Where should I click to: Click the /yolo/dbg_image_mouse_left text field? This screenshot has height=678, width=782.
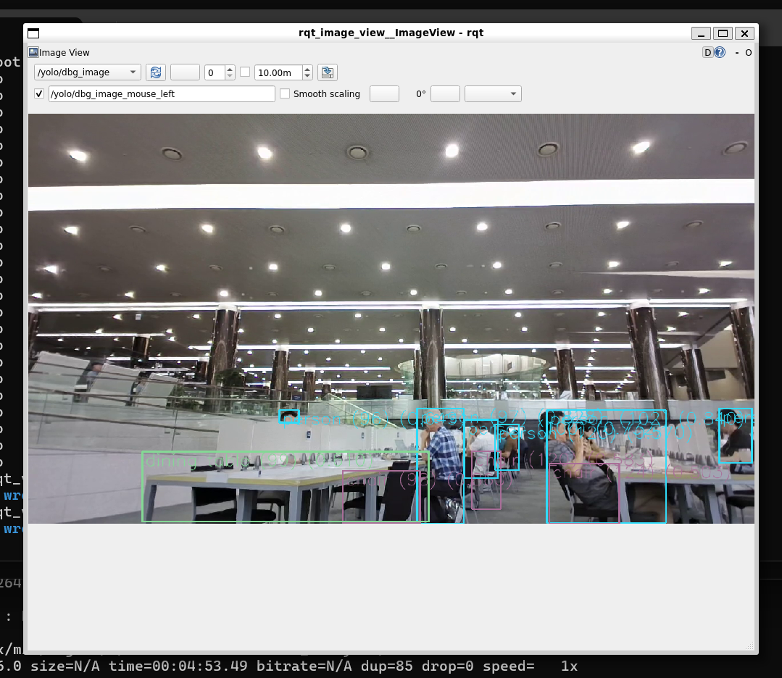tap(162, 94)
